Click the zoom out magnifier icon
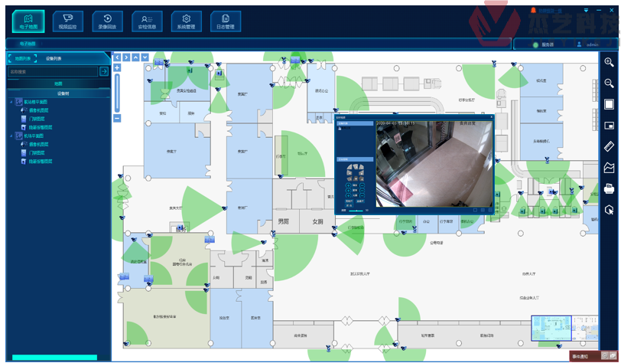Image resolution: width=621 pixels, height=363 pixels. click(609, 83)
